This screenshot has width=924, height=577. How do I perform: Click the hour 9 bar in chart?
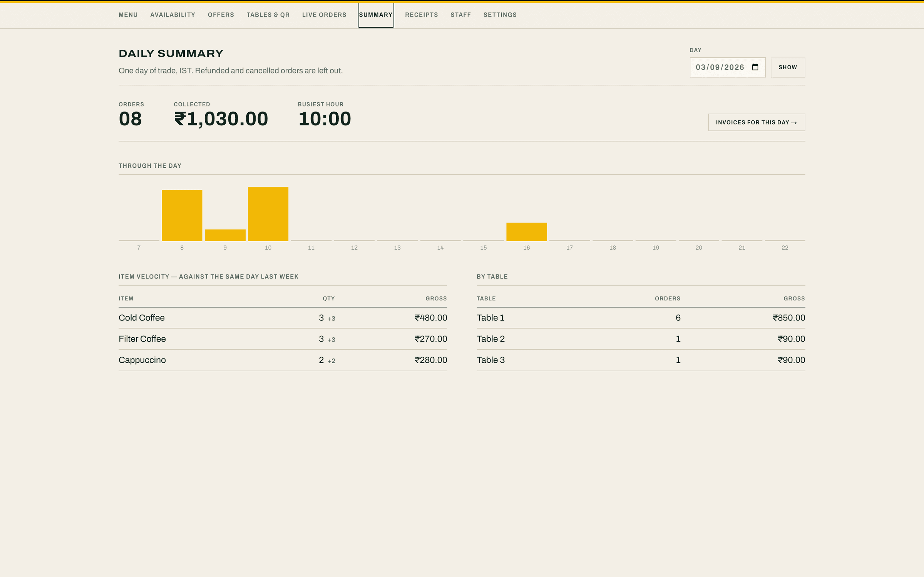(225, 235)
